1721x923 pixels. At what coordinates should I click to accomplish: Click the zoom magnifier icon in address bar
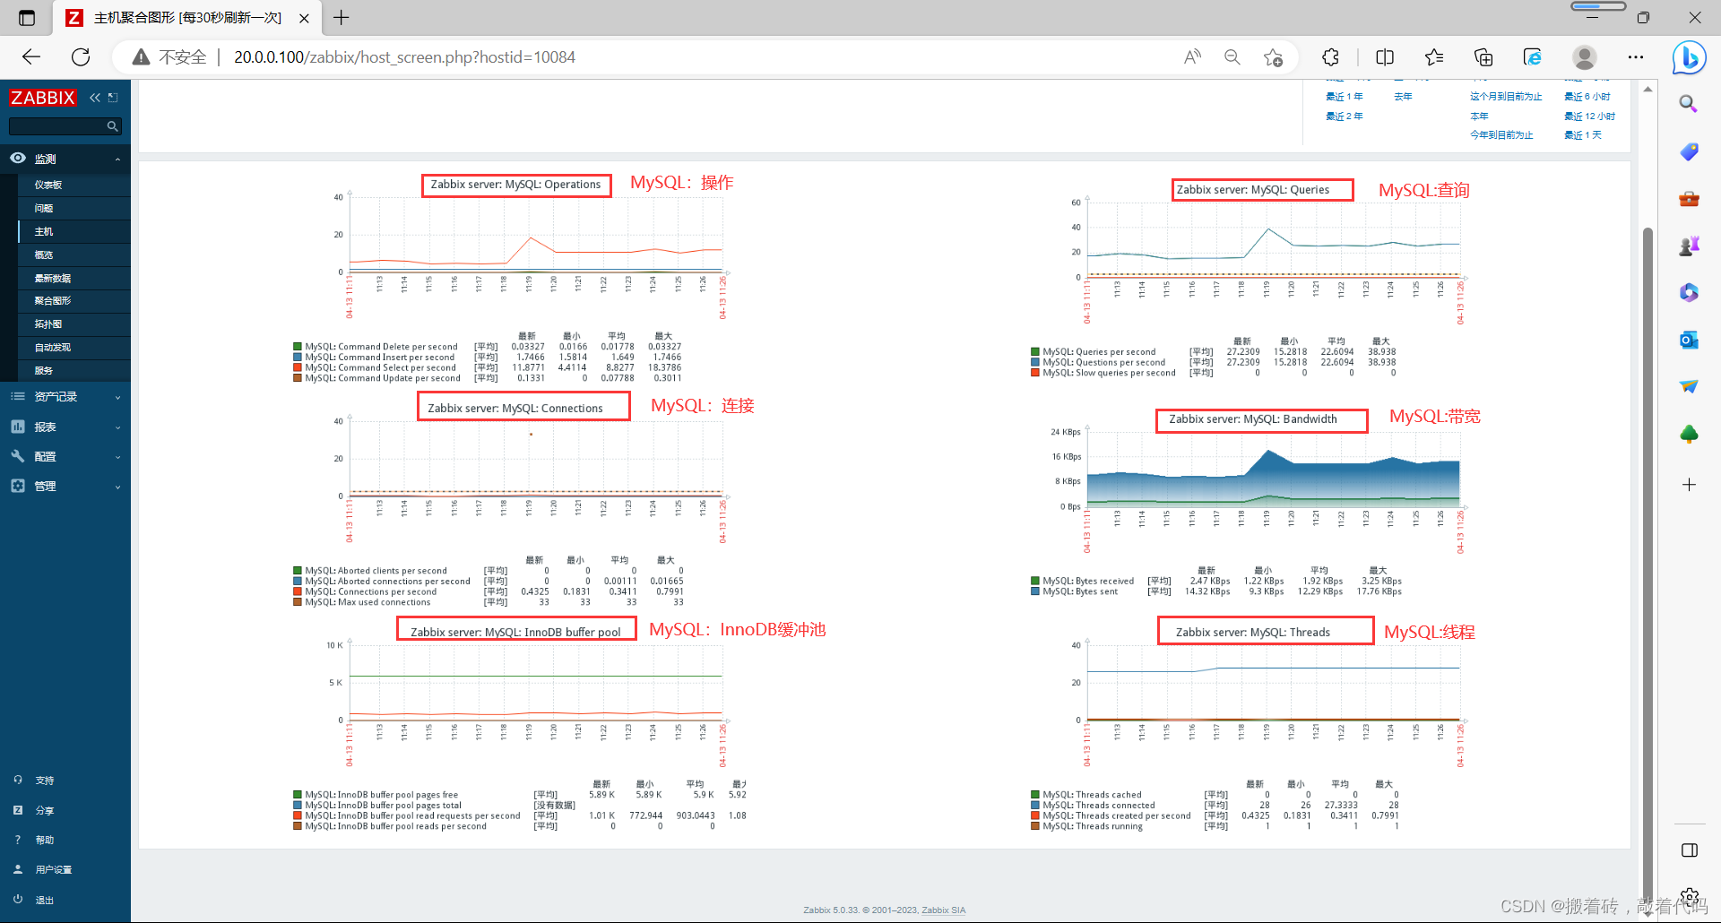1232,57
